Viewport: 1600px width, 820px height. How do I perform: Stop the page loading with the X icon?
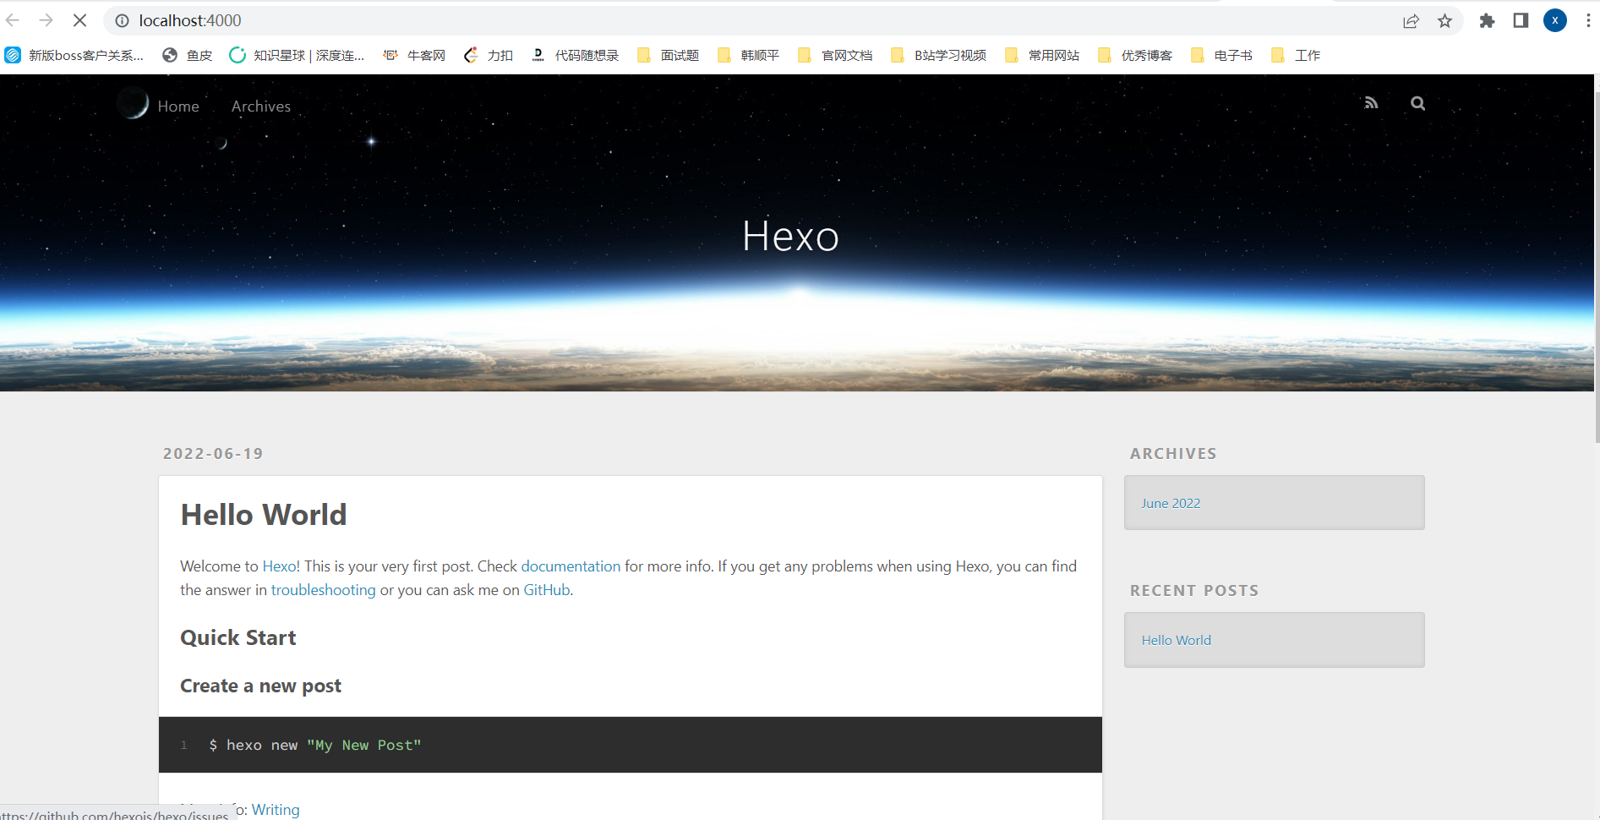pos(79,20)
